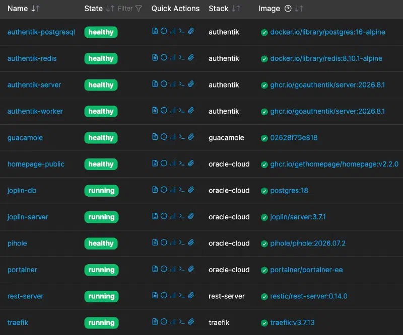Open logs for homepage-public

click(155, 163)
